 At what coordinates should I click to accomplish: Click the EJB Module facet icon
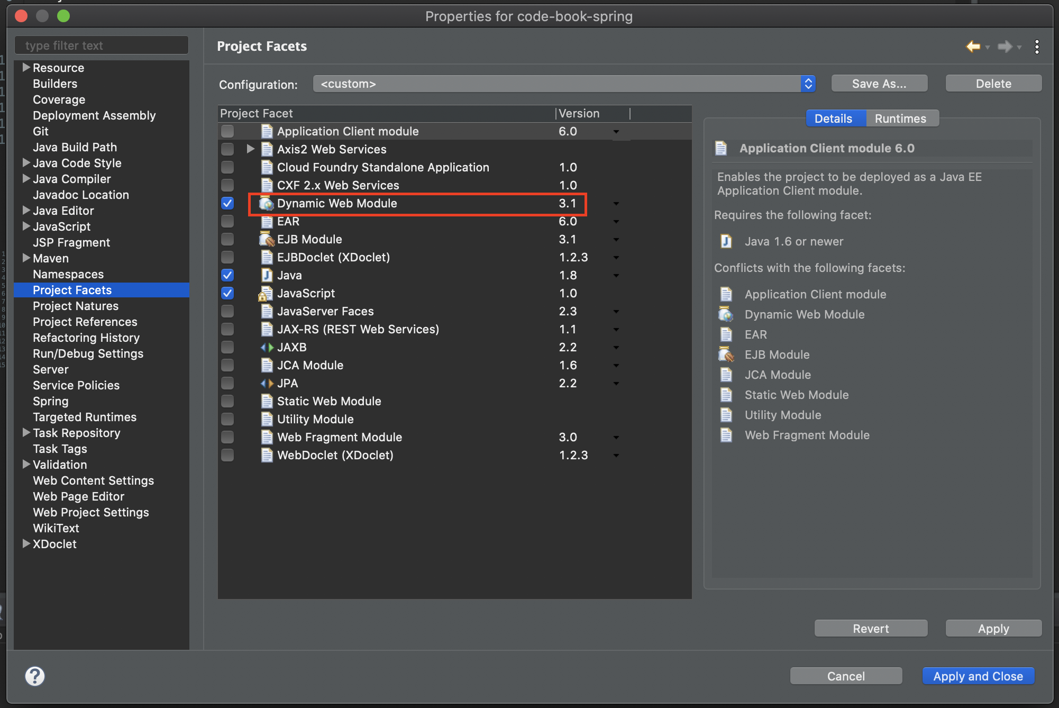(x=267, y=240)
